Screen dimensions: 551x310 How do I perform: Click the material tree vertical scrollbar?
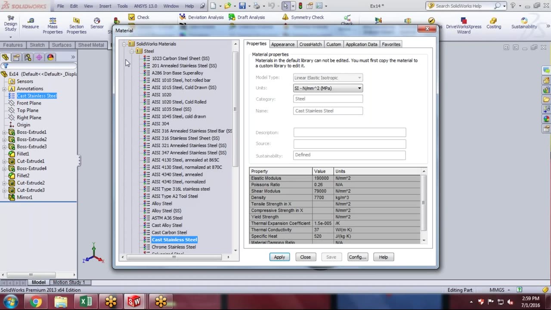point(235,109)
